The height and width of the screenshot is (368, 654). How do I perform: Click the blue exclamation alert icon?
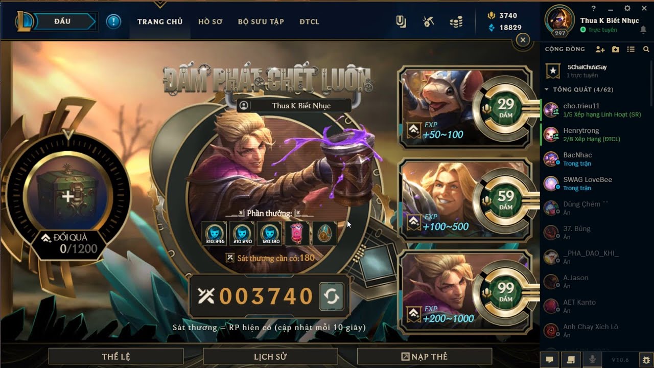coord(113,21)
